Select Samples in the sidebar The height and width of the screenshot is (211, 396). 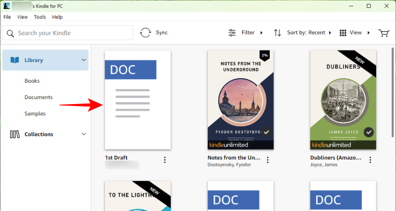pyautogui.click(x=35, y=114)
